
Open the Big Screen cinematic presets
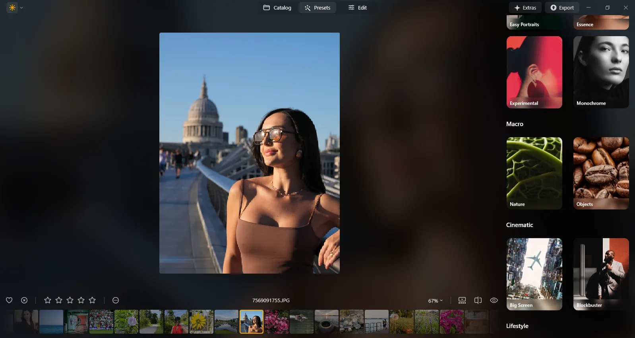[534, 274]
